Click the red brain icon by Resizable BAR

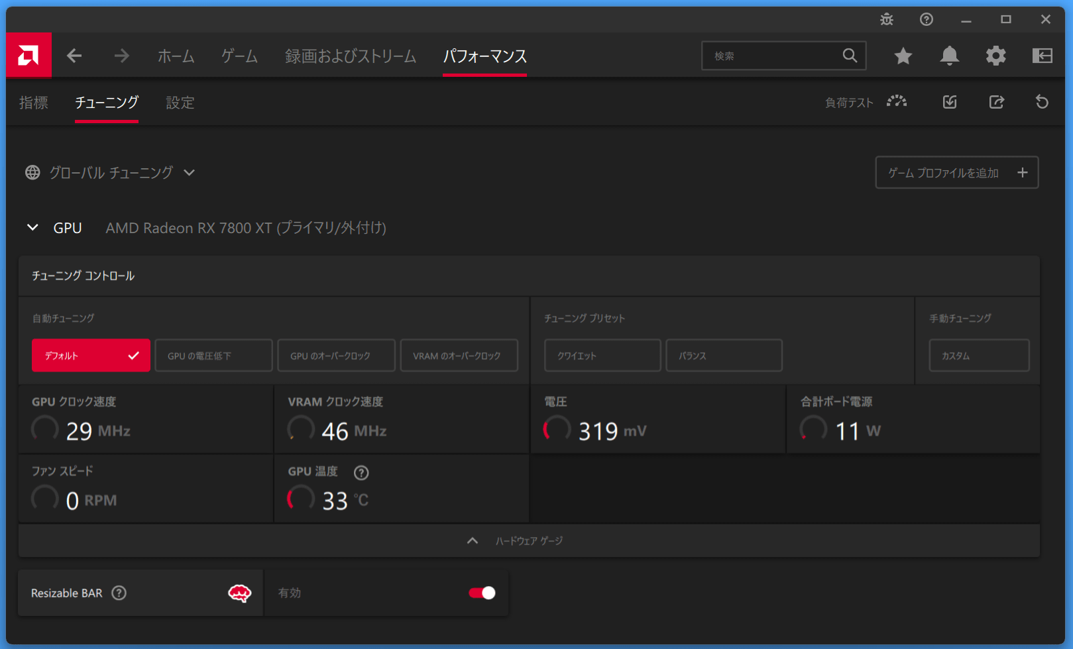[239, 593]
